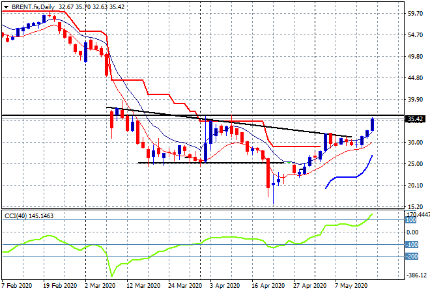Select the short thick blue line at bottom right
Image resolution: width=430 pixels, height=293 pixels.
click(x=345, y=176)
